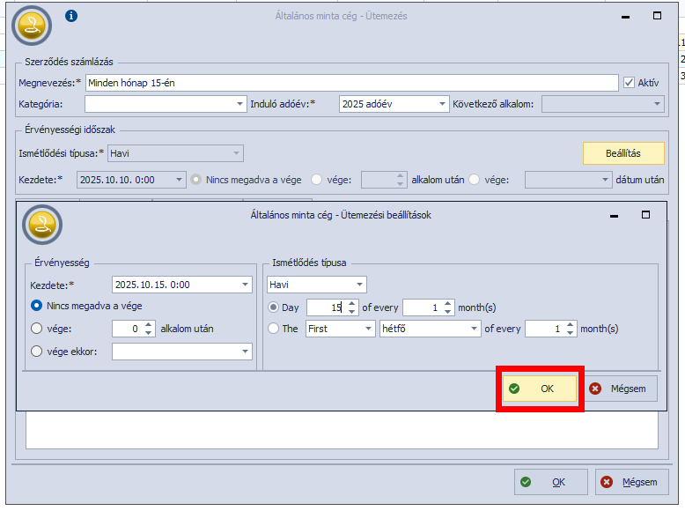Confirm settings with inner dialog OK button
685x511 pixels.
click(x=540, y=389)
